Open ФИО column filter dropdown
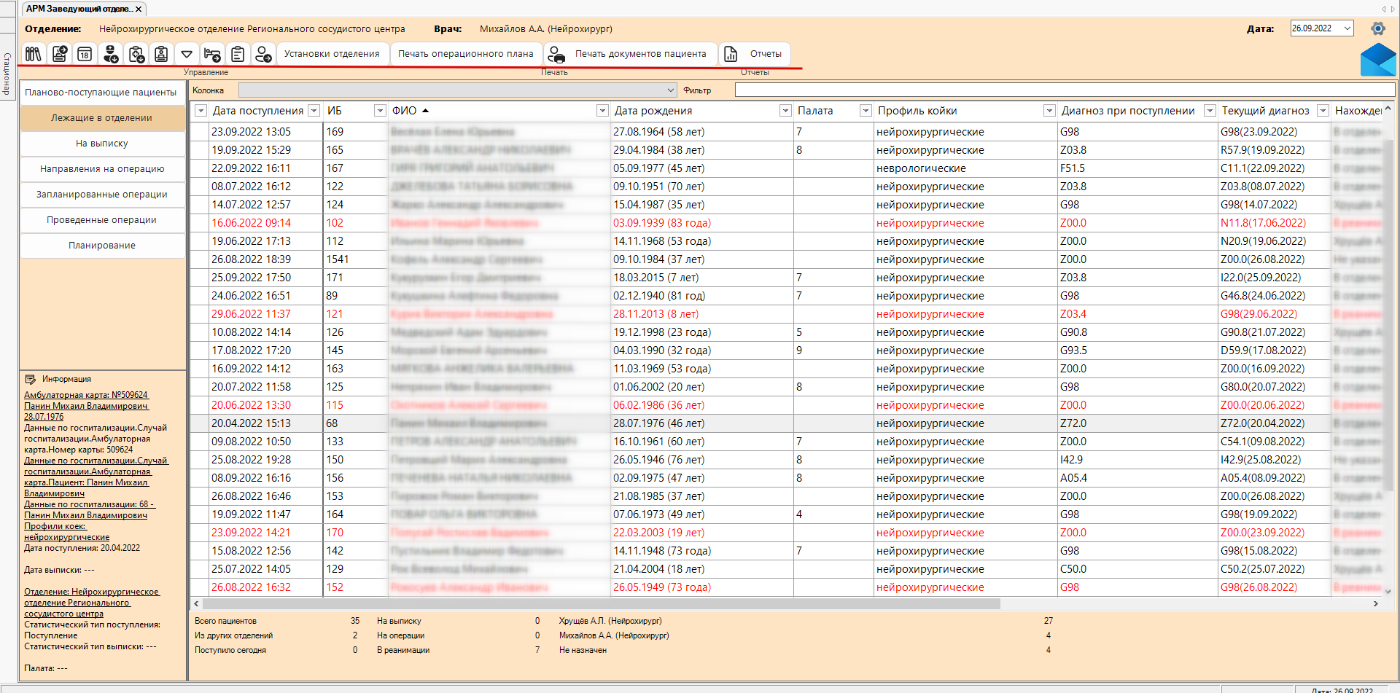The height and width of the screenshot is (693, 1400). [602, 111]
